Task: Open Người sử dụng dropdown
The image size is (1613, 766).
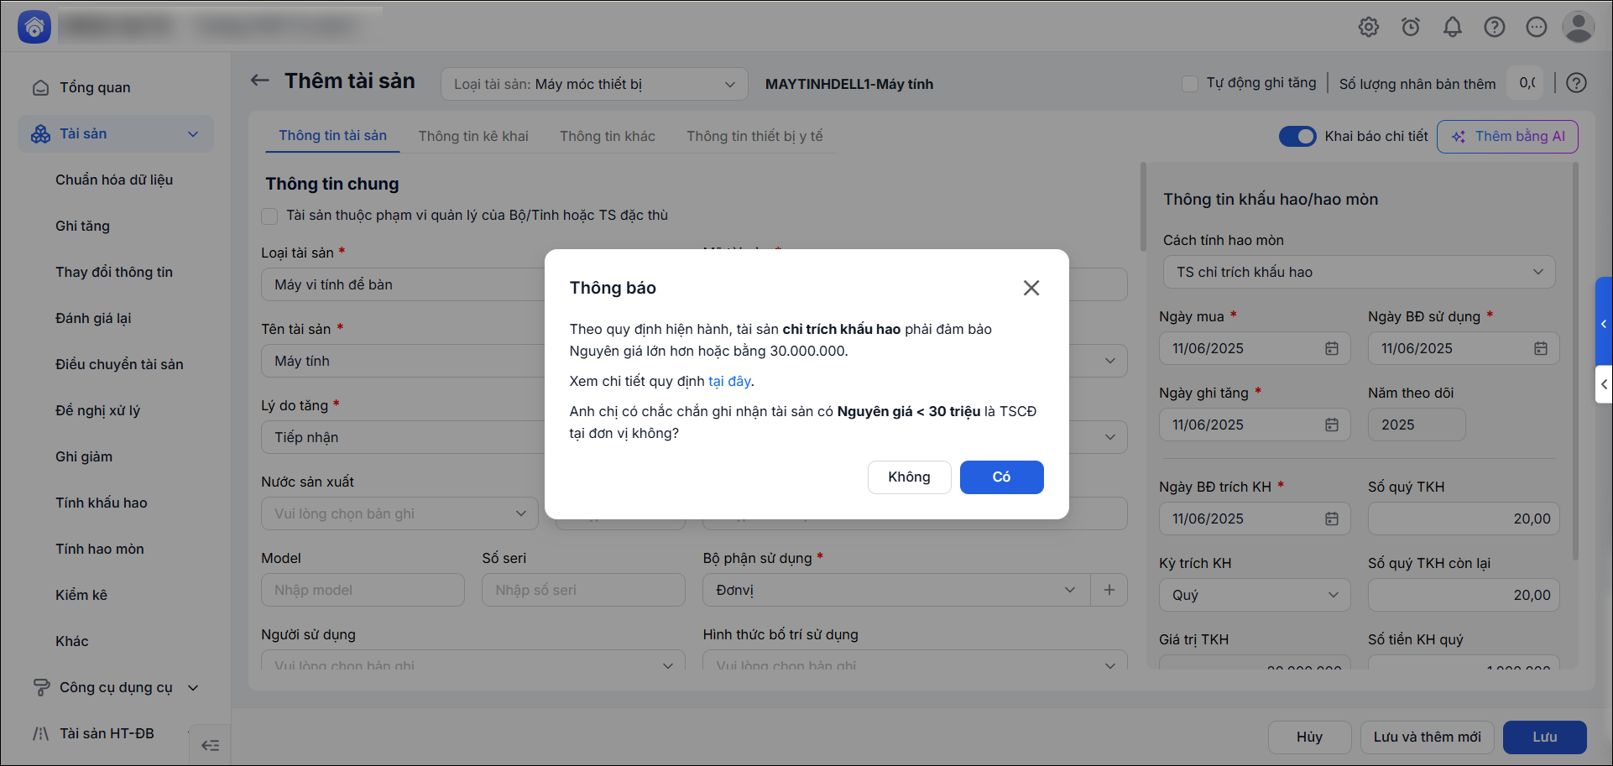Action: pyautogui.click(x=473, y=661)
